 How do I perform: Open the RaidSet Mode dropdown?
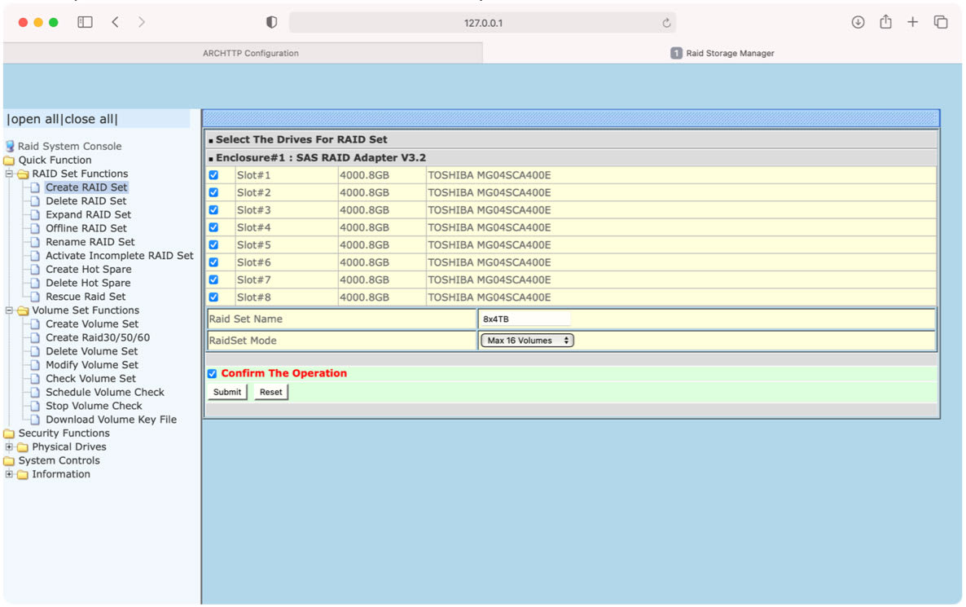[526, 340]
